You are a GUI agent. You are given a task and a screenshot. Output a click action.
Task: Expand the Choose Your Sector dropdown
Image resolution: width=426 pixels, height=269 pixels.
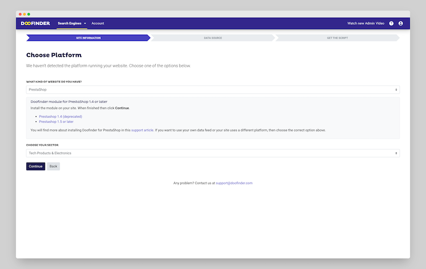pyautogui.click(x=212, y=153)
